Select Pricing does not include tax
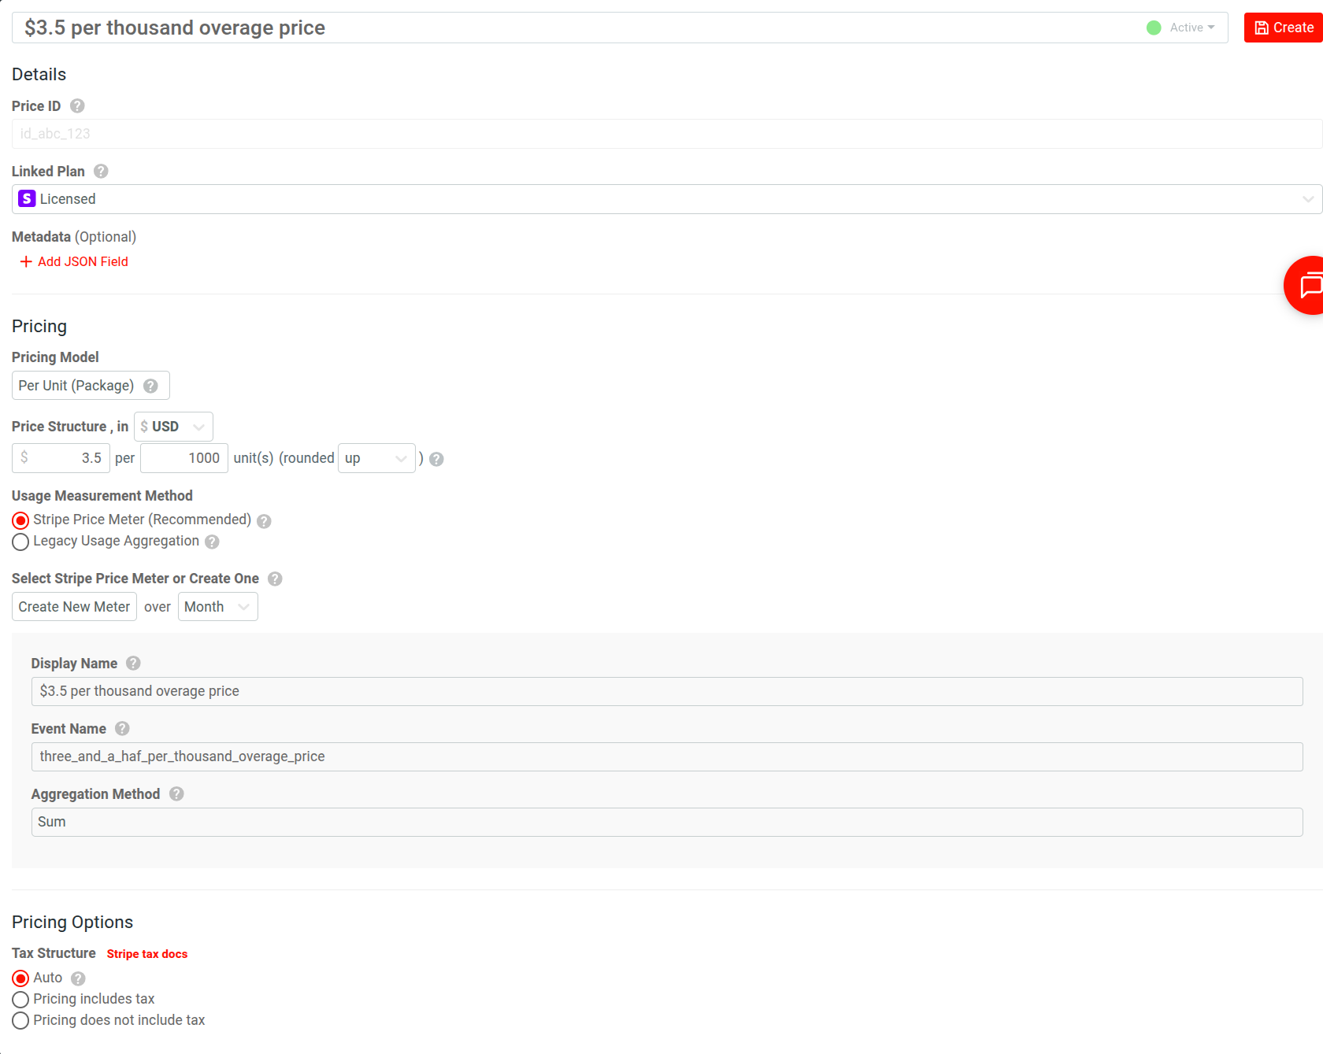Viewport: 1323px width, 1054px height. tap(20, 1020)
